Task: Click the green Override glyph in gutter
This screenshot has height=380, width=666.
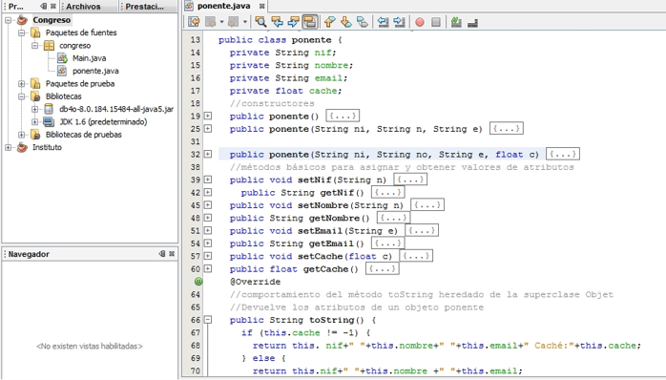Action: coord(198,282)
